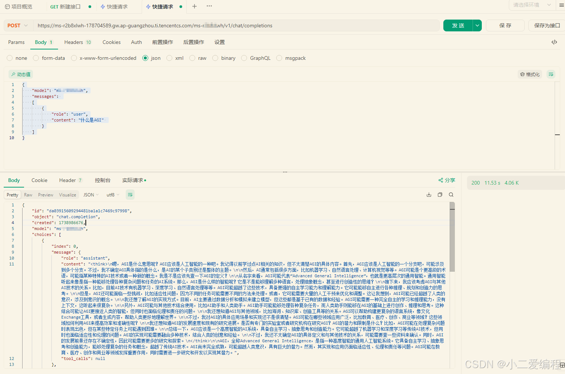Open the 前置操作 pre-operations tab
This screenshot has width=565, height=374.
point(163,42)
